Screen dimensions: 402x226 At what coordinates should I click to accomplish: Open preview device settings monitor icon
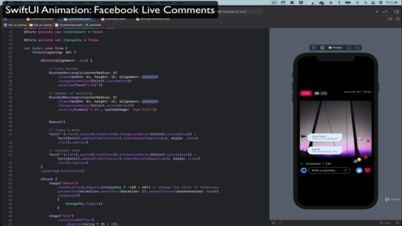349,48
